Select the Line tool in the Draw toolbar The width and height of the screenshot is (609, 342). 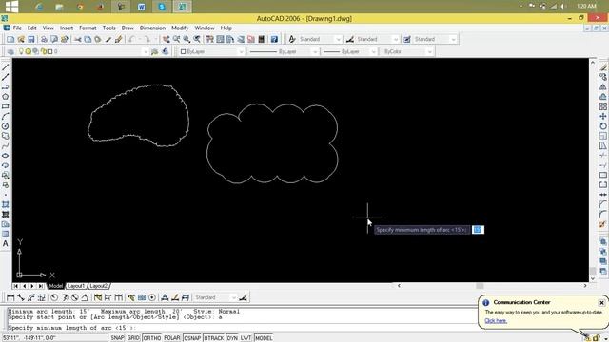pos(6,67)
